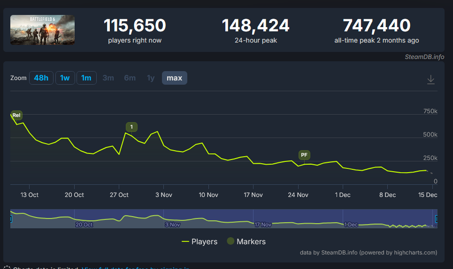Toggle the Markers series in legend
The width and height of the screenshot is (453, 269).
click(x=246, y=241)
